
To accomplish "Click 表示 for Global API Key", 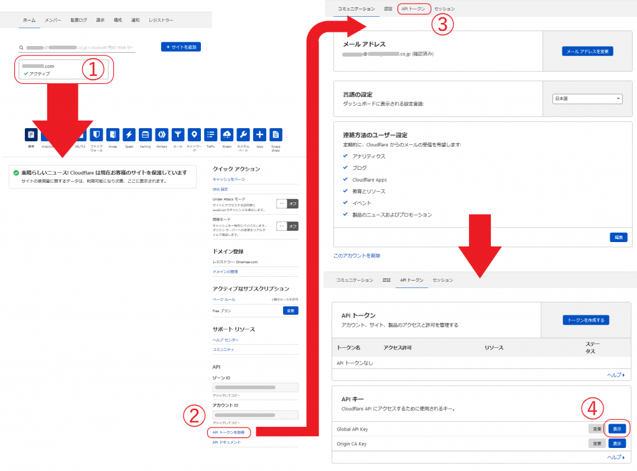I will coord(616,429).
